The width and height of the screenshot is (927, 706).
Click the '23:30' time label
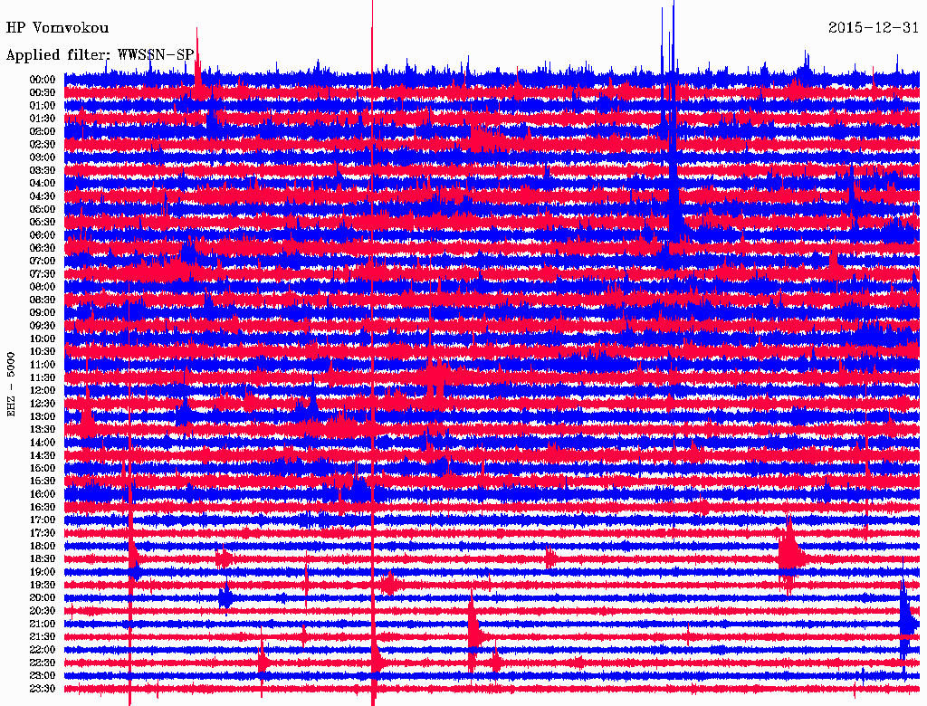[42, 689]
